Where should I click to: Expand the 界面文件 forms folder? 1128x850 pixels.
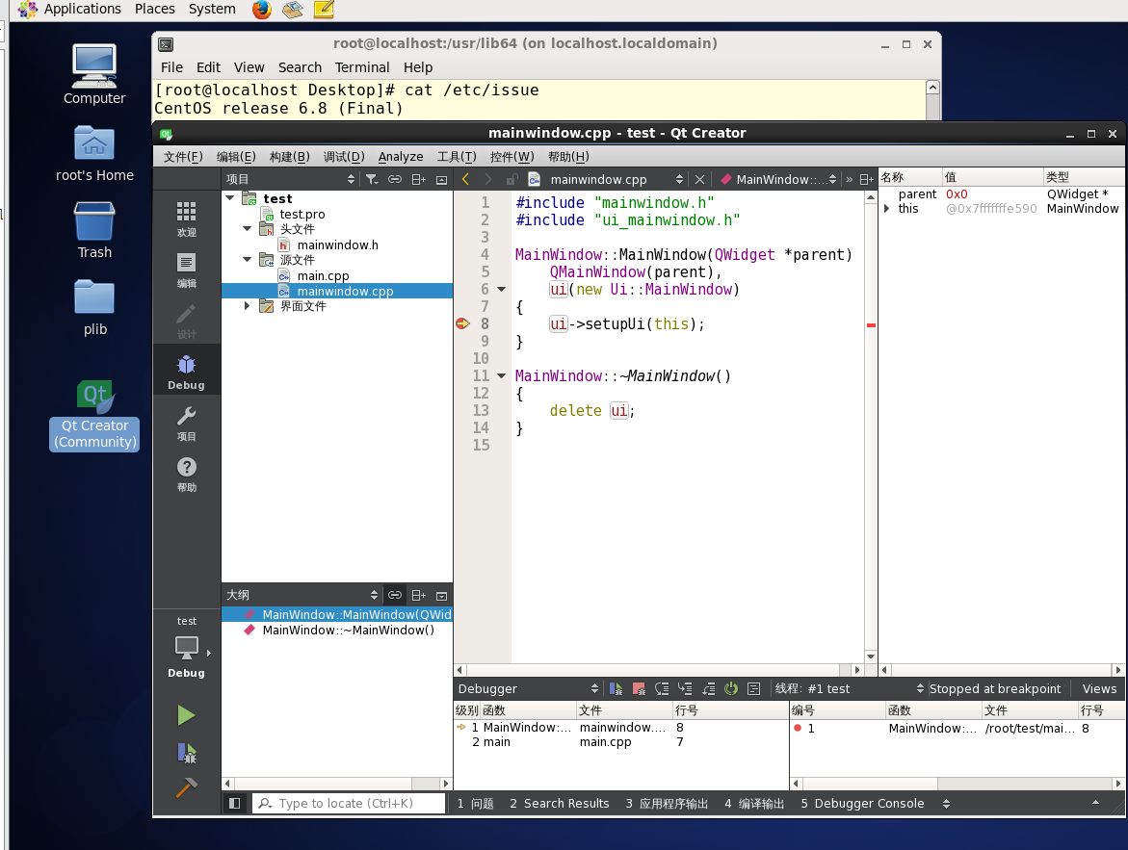247,305
